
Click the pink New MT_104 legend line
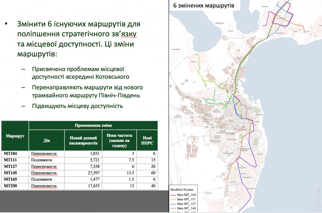(x=173, y=195)
